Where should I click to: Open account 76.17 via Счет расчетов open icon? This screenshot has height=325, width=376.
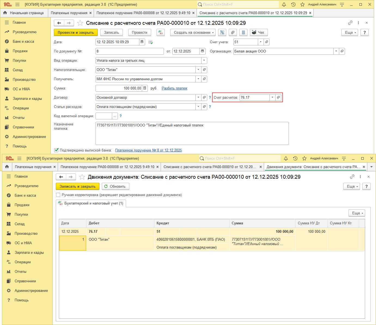coord(278,97)
